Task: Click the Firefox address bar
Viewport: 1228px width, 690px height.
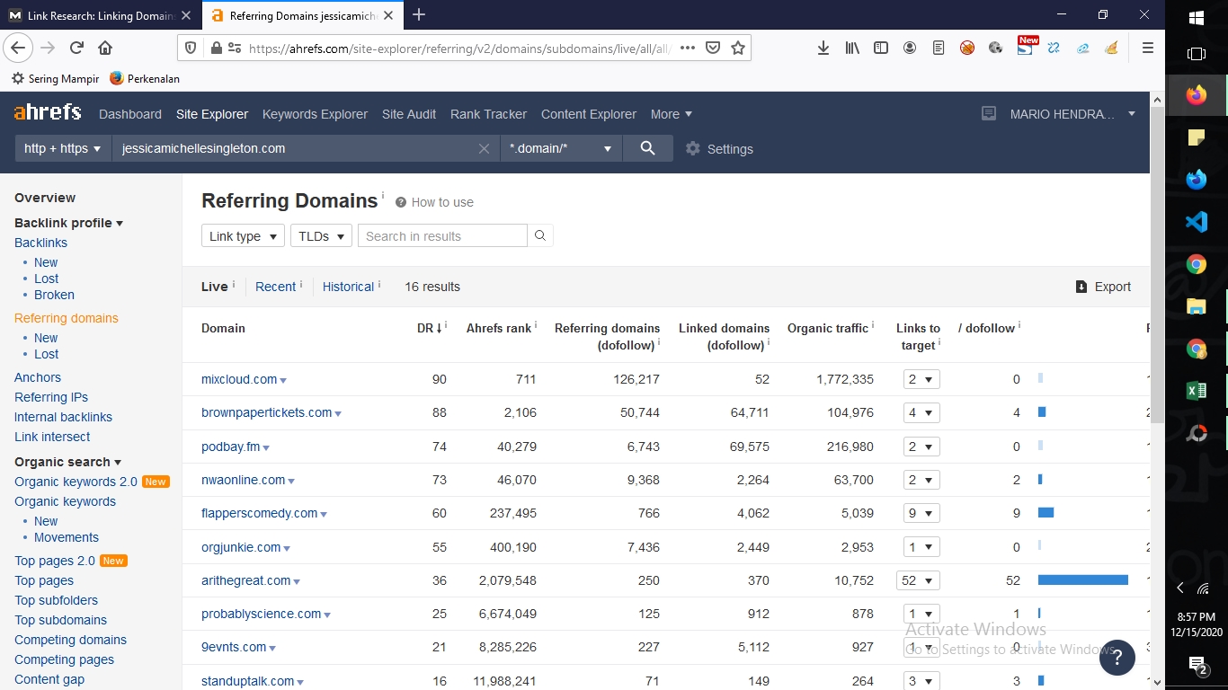Action: pyautogui.click(x=458, y=49)
